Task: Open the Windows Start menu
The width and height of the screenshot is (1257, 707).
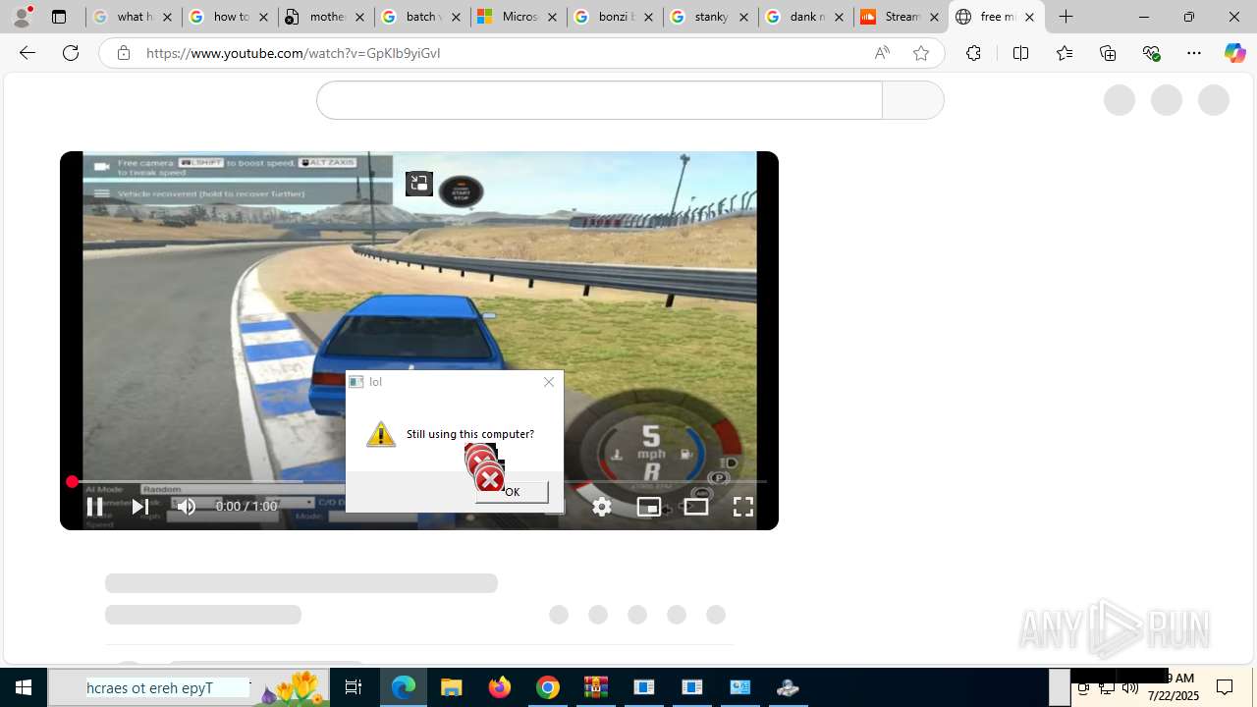Action: coord(24,687)
